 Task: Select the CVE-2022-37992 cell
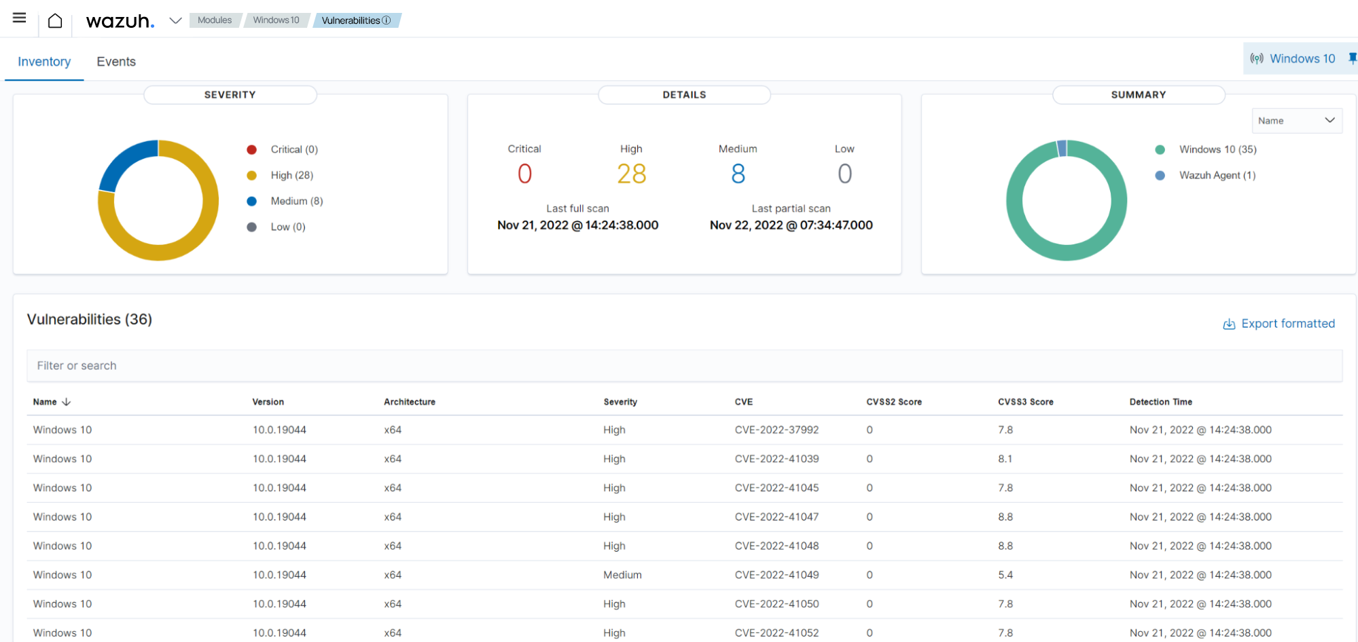(776, 430)
